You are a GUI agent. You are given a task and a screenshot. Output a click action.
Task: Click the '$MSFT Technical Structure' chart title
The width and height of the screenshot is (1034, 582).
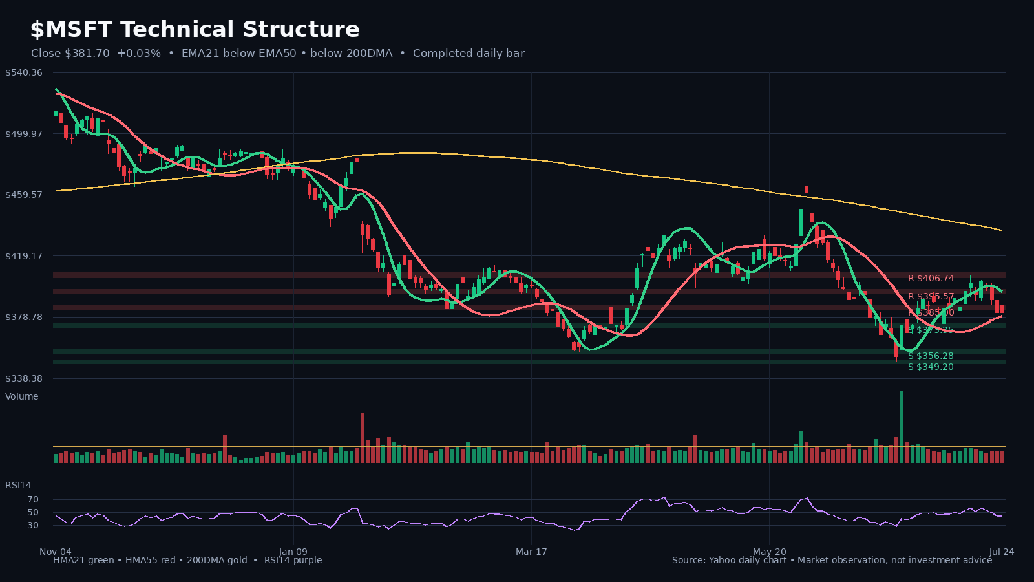[195, 30]
